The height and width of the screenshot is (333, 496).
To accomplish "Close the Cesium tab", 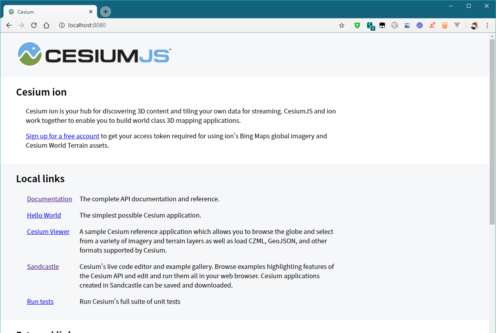I will tap(91, 12).
